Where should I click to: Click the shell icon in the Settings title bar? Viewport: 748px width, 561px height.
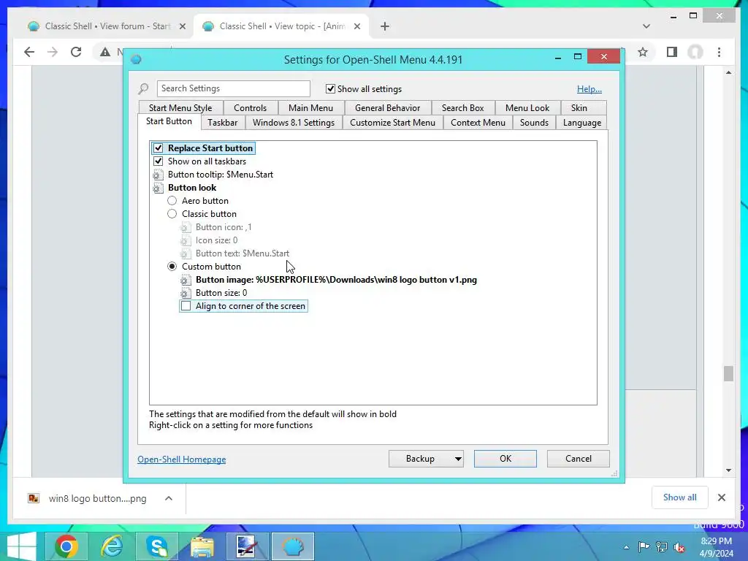137,60
